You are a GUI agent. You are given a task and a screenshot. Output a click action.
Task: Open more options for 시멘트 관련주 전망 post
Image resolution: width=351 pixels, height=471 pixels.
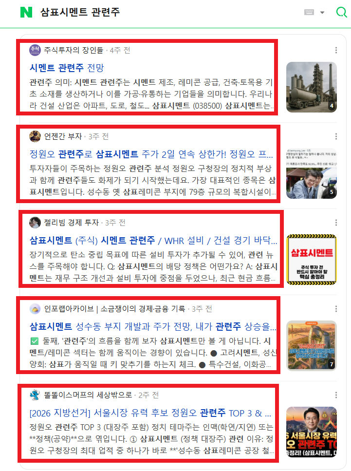[336, 50]
